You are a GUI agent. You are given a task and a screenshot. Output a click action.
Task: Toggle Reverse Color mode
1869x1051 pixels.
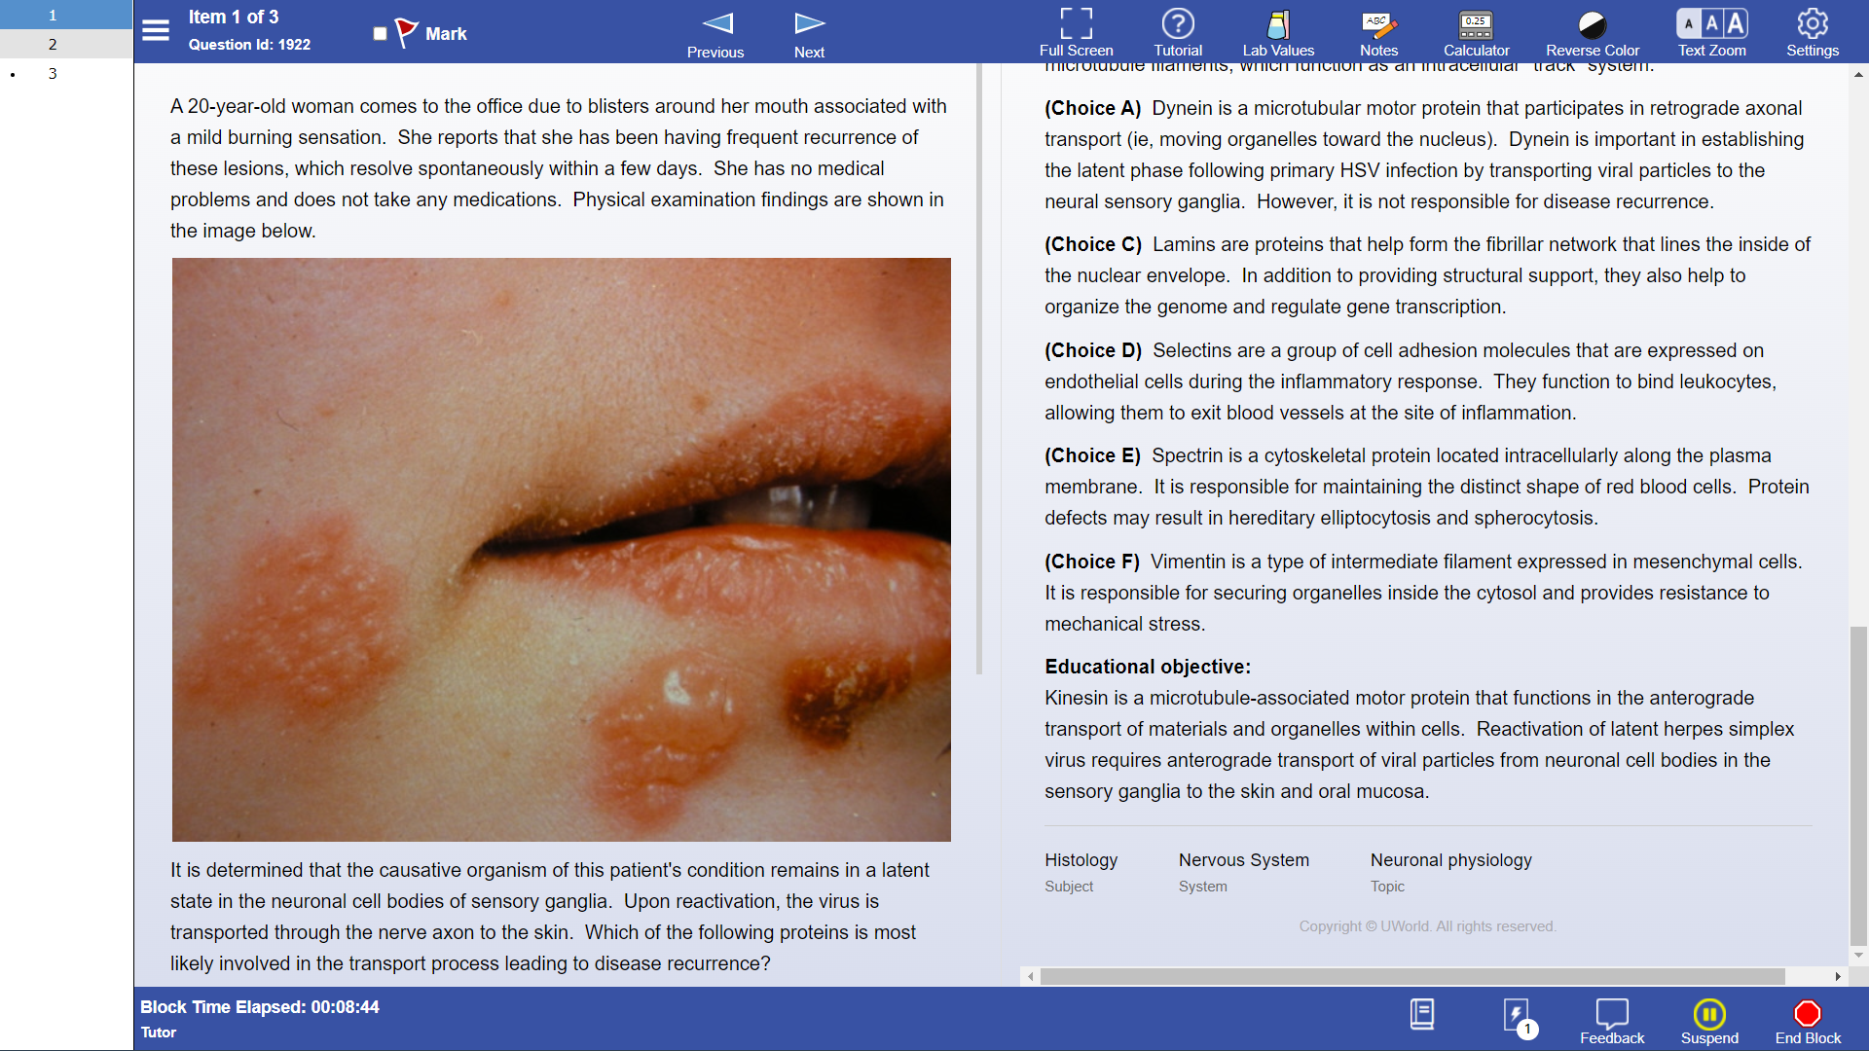tap(1593, 32)
